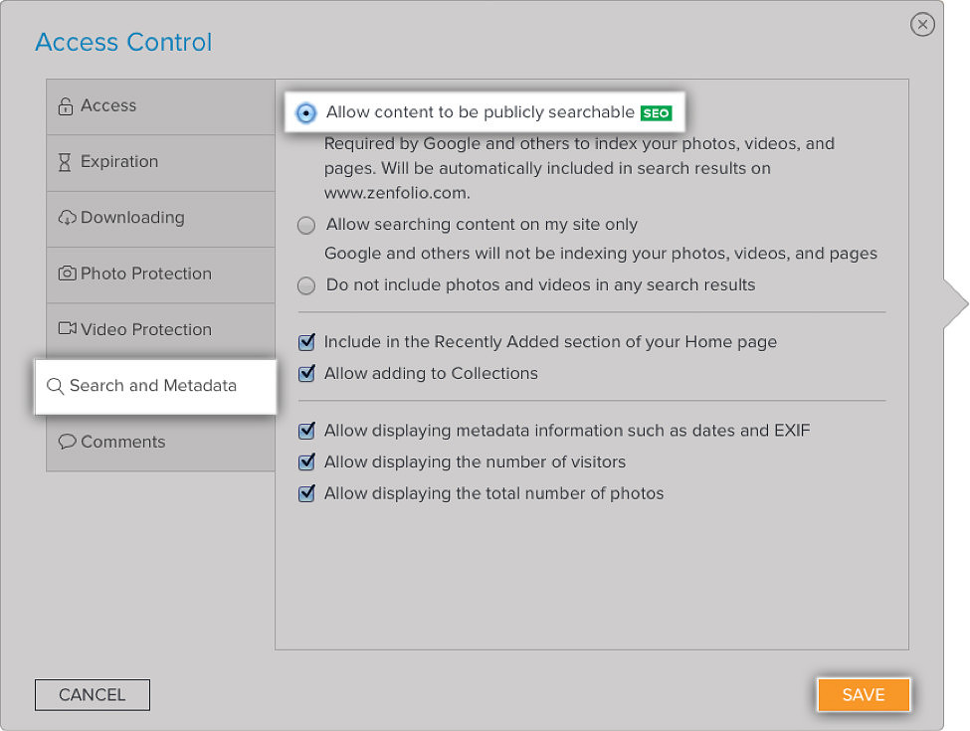Click the CANCEL button
Image resolution: width=970 pixels, height=731 pixels.
[x=92, y=695]
